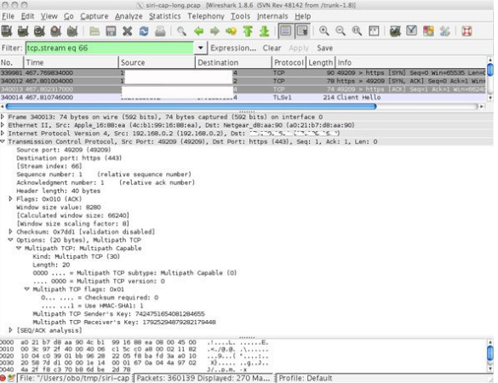The image size is (498, 383).
Task: Reset zoom to normal size
Action: coord(357,31)
